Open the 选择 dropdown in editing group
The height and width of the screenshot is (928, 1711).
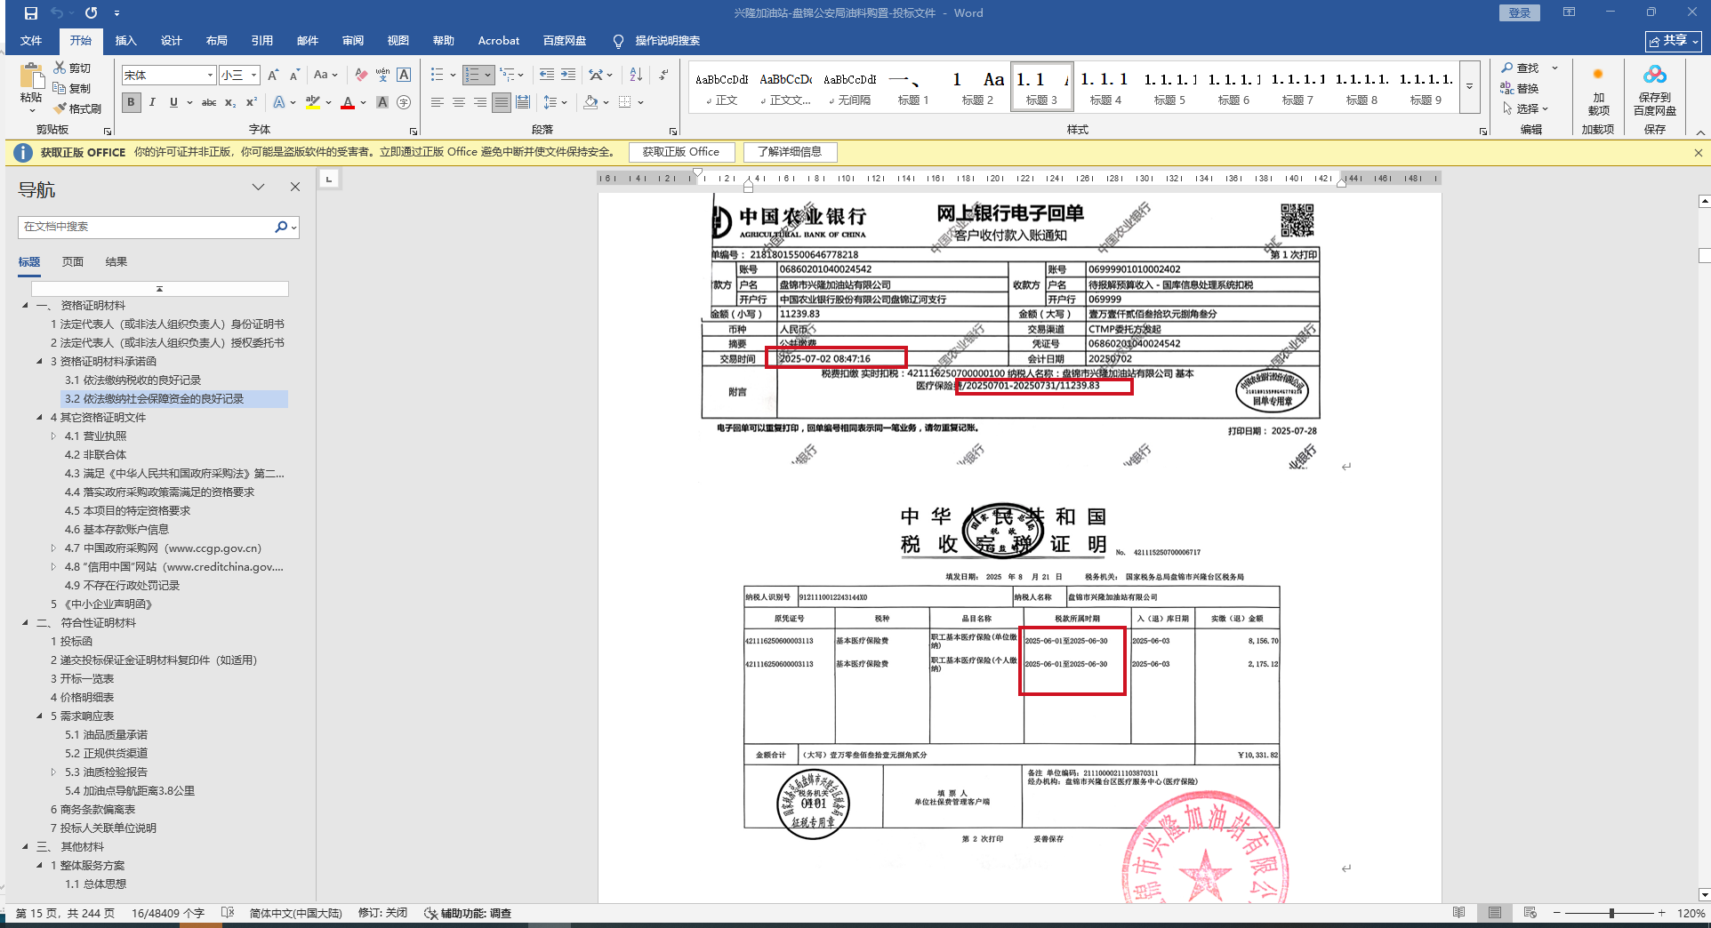point(1525,108)
